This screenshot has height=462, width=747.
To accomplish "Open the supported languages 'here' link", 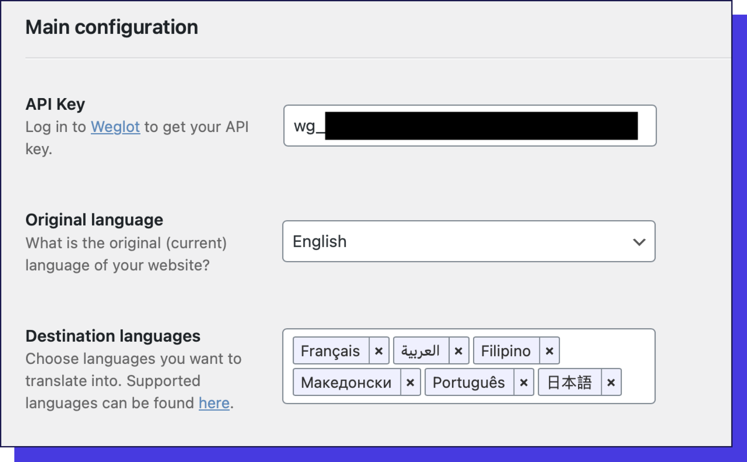I will [214, 403].
